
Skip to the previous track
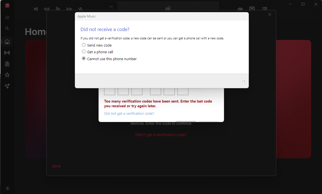click(x=47, y=9)
